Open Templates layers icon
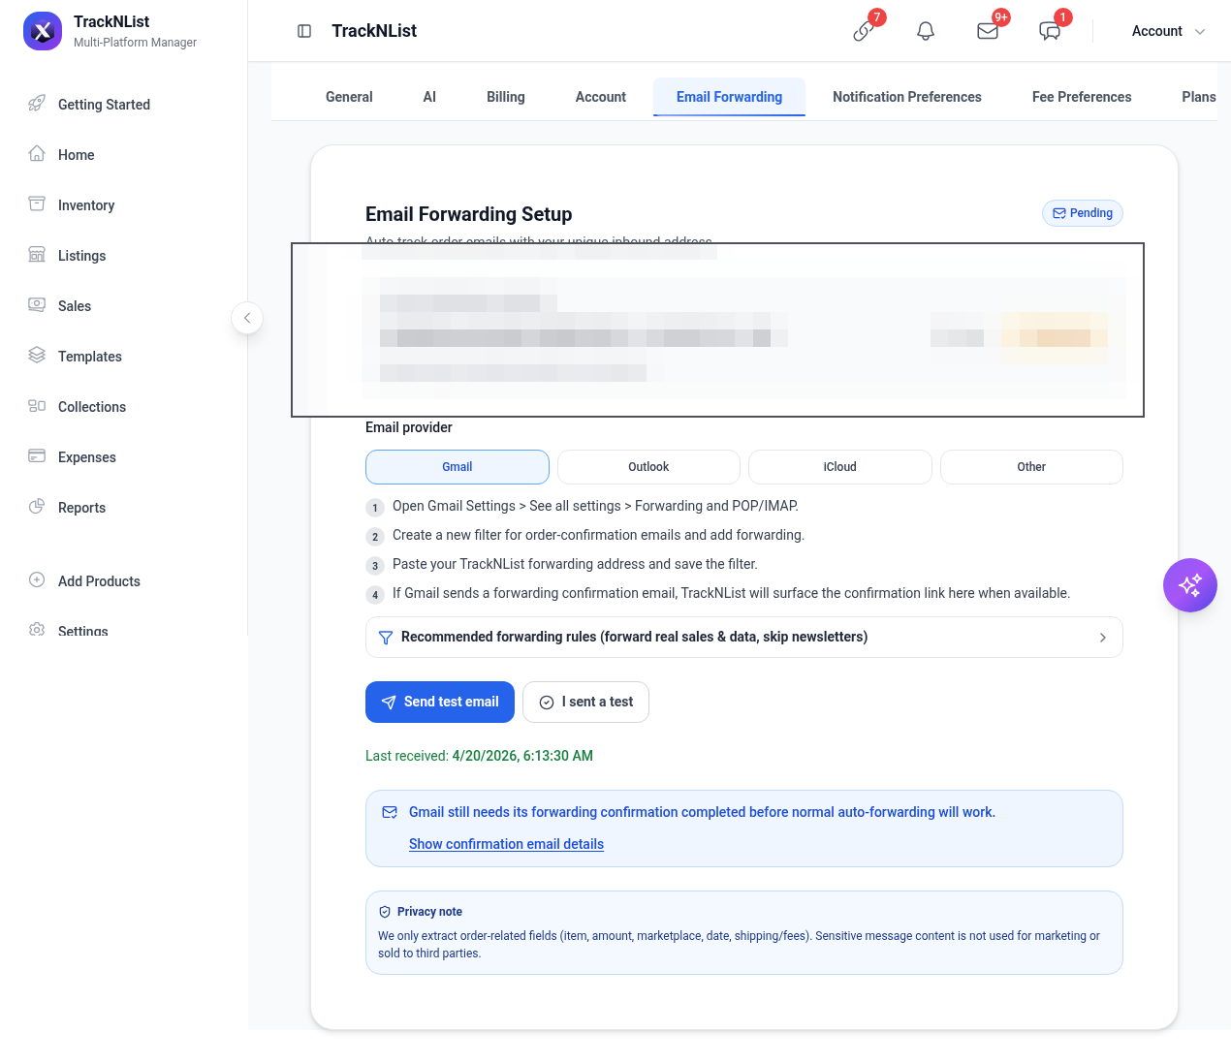1231x1063 pixels. [37, 356]
